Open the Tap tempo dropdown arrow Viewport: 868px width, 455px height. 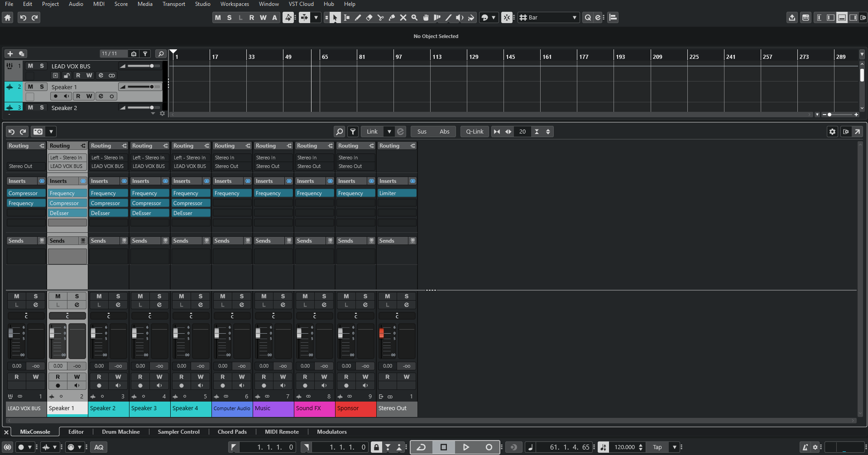[x=674, y=447]
